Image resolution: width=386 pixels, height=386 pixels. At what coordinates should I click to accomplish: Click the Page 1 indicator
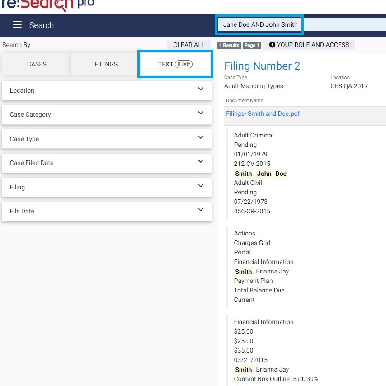[252, 45]
